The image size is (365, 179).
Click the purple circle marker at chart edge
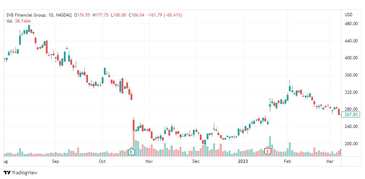point(341,152)
